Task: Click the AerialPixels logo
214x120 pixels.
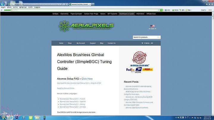Action: click(x=86, y=26)
